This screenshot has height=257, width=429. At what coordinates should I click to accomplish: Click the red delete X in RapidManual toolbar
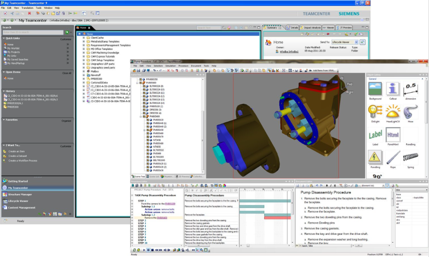168,71
